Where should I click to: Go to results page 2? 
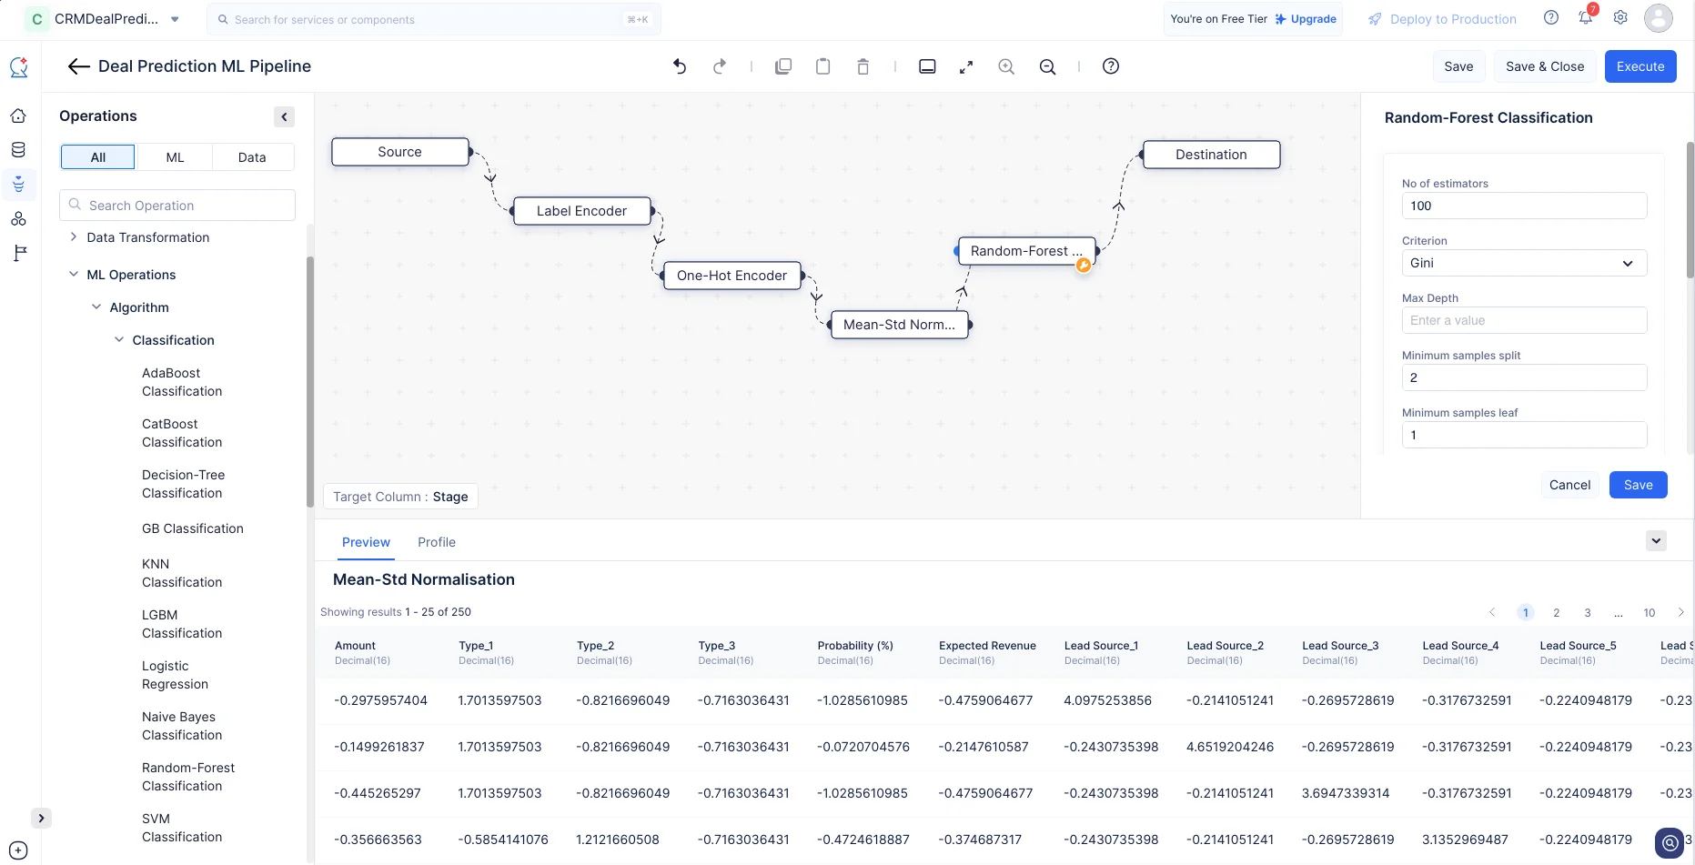click(1557, 612)
